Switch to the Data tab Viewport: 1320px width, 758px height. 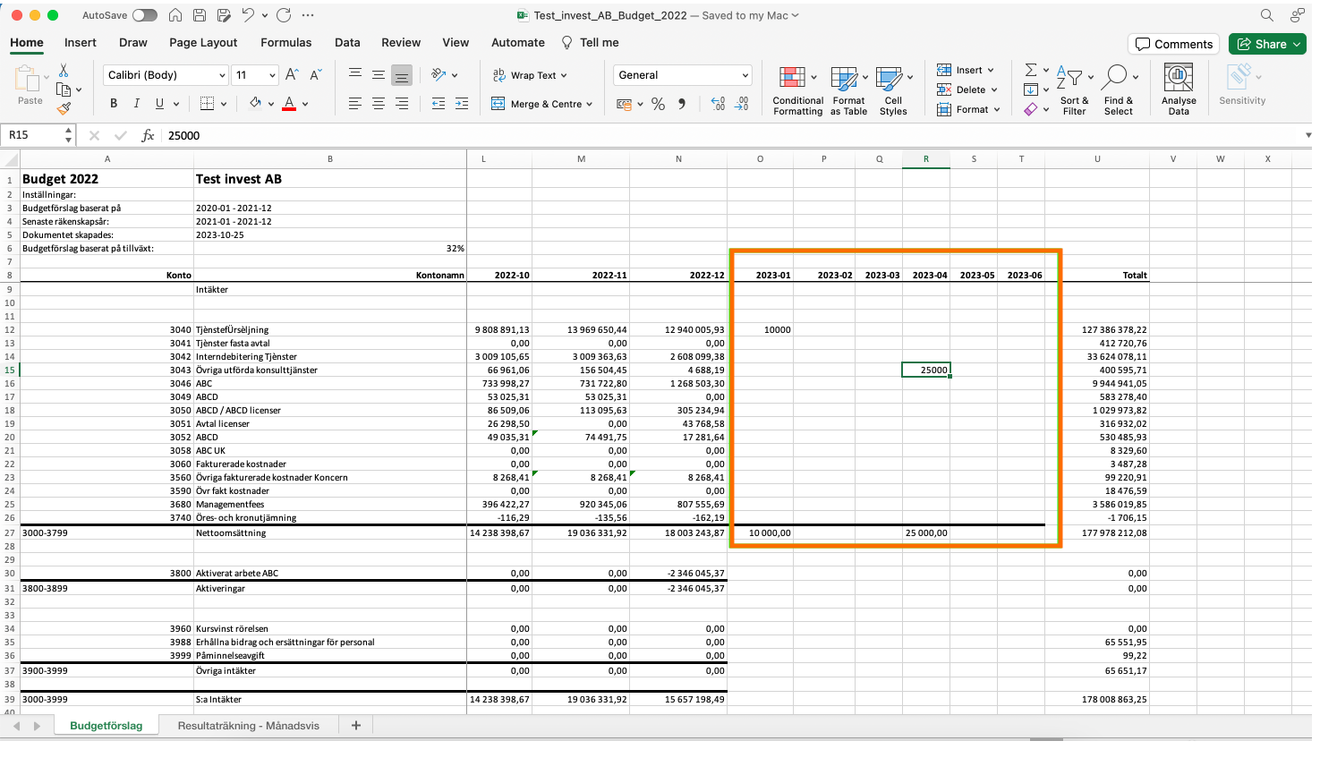tap(347, 42)
